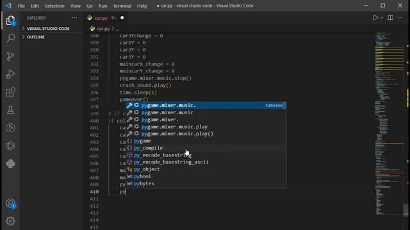Open the Edit menu
This screenshot has height=230, width=410.
click(35, 6)
